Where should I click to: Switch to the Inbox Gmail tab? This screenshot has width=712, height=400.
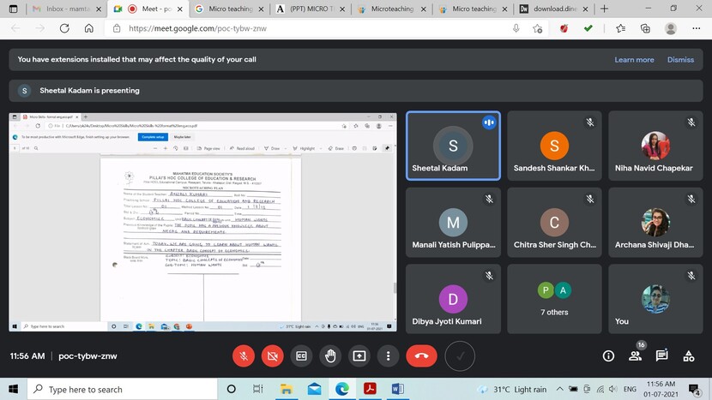pyautogui.click(x=67, y=9)
